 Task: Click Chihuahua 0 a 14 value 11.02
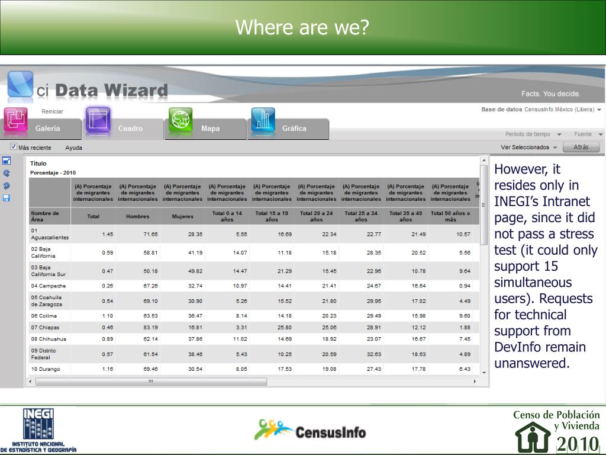click(240, 339)
